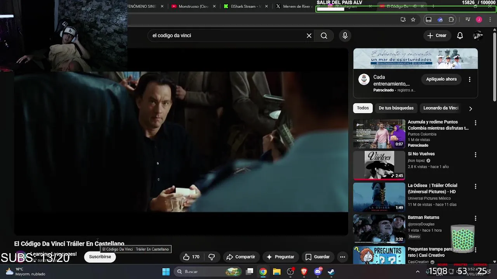Select the Leonardo da Vinci chip

(x=441, y=108)
